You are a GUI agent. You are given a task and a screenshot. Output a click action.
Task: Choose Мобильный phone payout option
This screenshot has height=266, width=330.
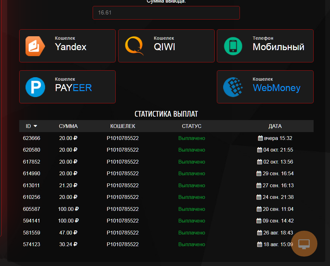click(x=265, y=46)
